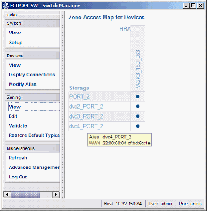Image resolution: width=207 pixels, height=211 pixels.
Task: Click Log Out link
Action: pyautogui.click(x=18, y=177)
